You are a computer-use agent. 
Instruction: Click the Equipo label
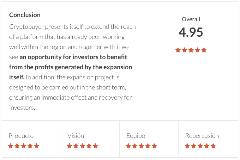pos(136,136)
